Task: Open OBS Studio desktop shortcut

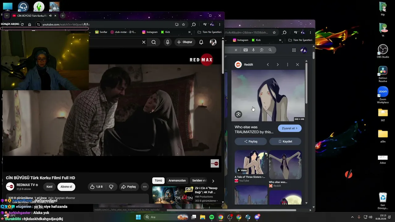Action: coord(383,51)
